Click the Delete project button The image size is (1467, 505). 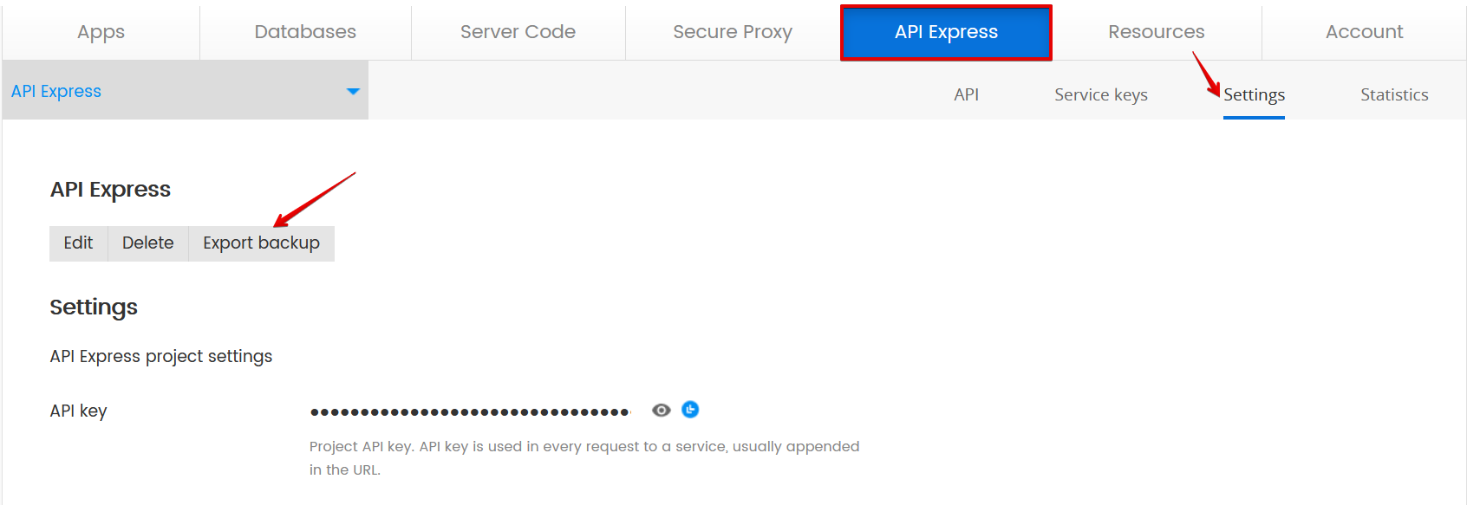(148, 243)
